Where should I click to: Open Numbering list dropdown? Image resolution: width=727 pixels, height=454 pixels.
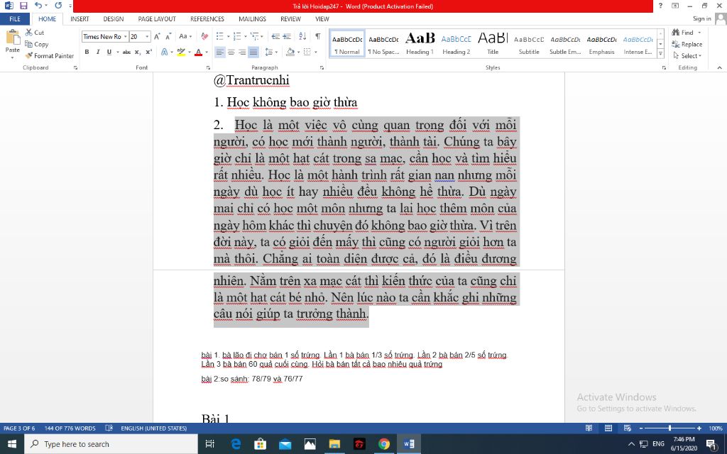point(245,37)
